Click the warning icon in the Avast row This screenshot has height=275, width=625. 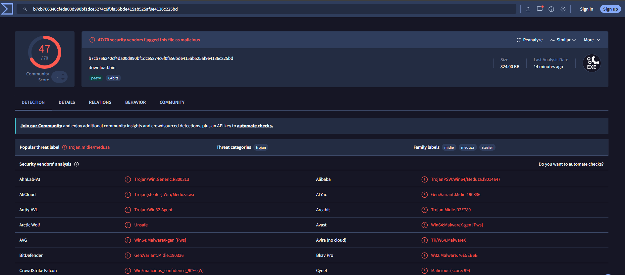coord(425,225)
